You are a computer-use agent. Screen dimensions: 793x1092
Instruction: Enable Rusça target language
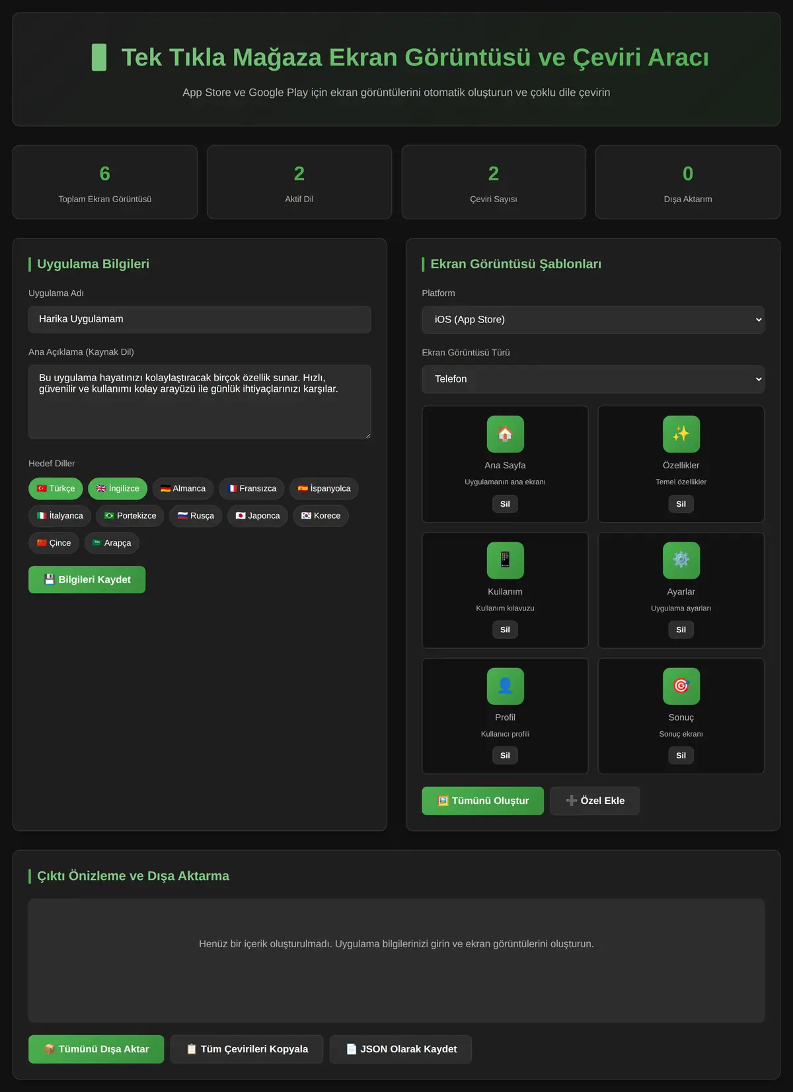click(x=196, y=515)
